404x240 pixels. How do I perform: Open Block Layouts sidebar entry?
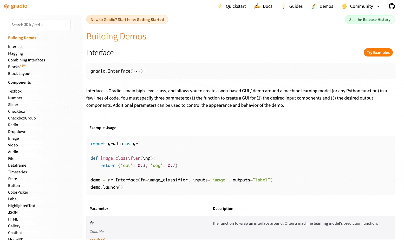point(20,74)
